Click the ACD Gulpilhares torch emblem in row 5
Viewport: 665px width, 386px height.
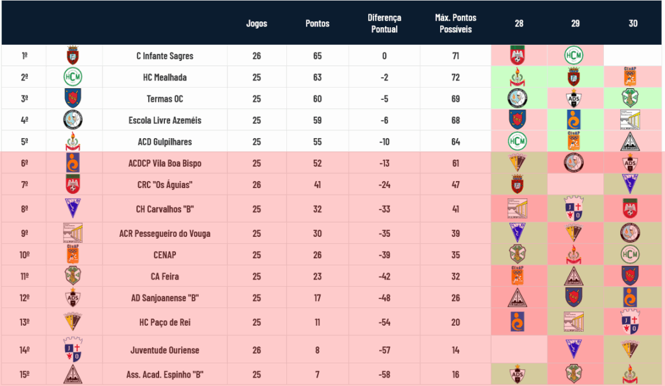pyautogui.click(x=73, y=141)
